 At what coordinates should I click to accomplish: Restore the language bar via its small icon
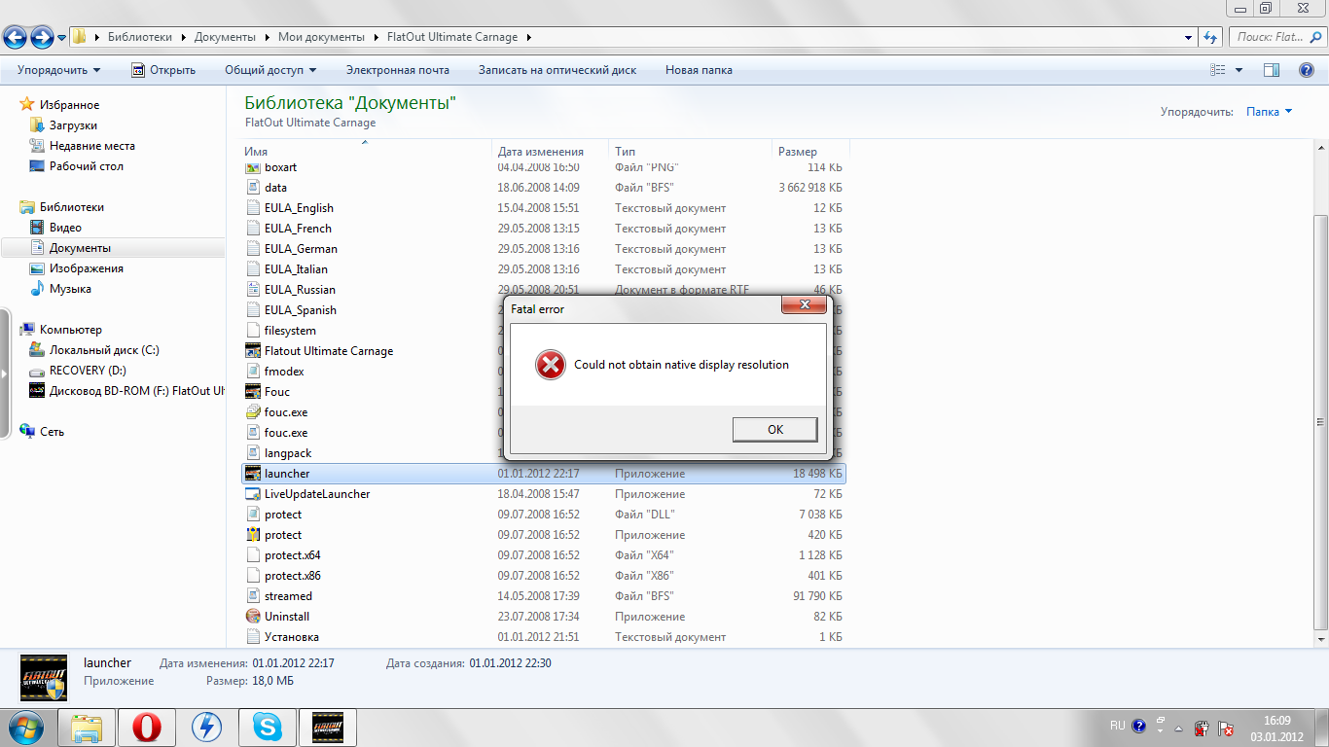coord(1162,721)
